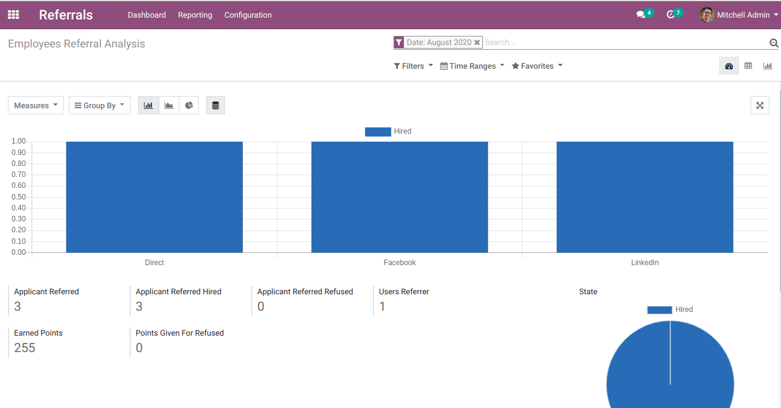Switch to dashboard view

click(x=729, y=66)
